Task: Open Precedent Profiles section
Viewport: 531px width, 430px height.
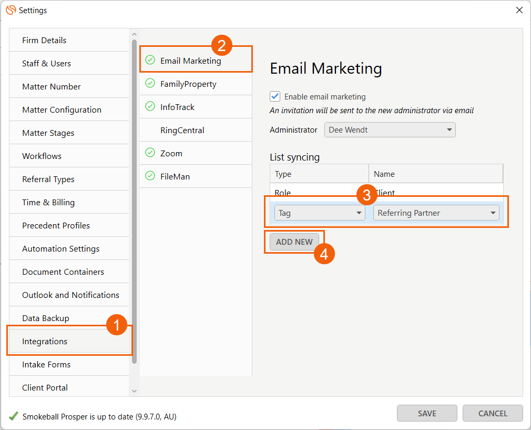Action: click(69, 225)
